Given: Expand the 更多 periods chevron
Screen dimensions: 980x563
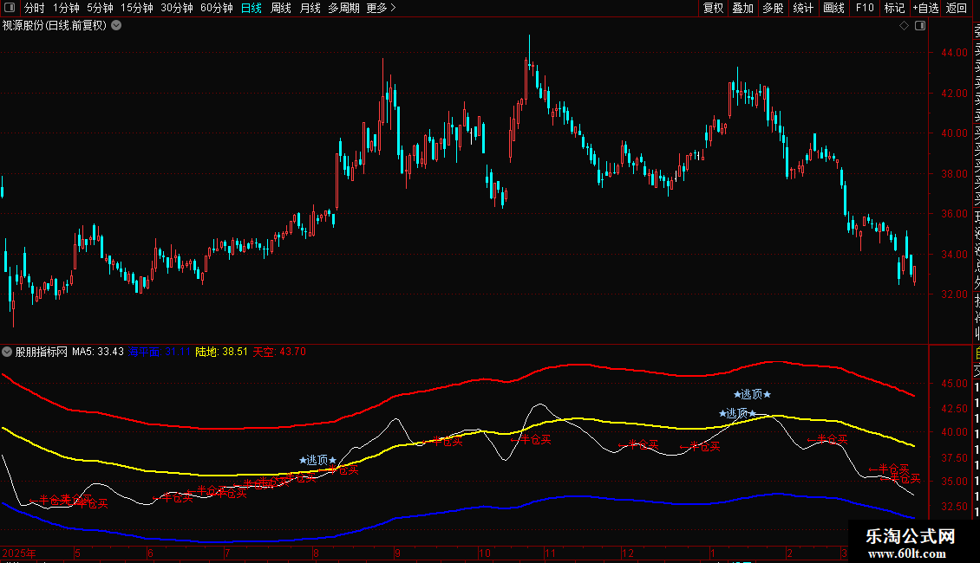Looking at the screenshot, I should [393, 8].
